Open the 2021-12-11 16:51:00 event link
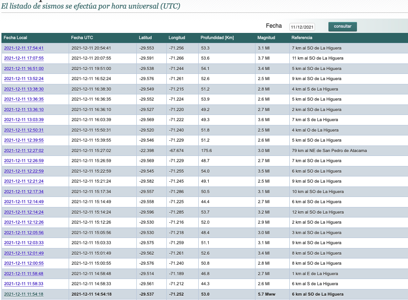This screenshot has height=300, width=408. 24,69
